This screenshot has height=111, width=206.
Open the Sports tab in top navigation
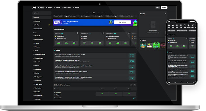[x=41, y=7]
